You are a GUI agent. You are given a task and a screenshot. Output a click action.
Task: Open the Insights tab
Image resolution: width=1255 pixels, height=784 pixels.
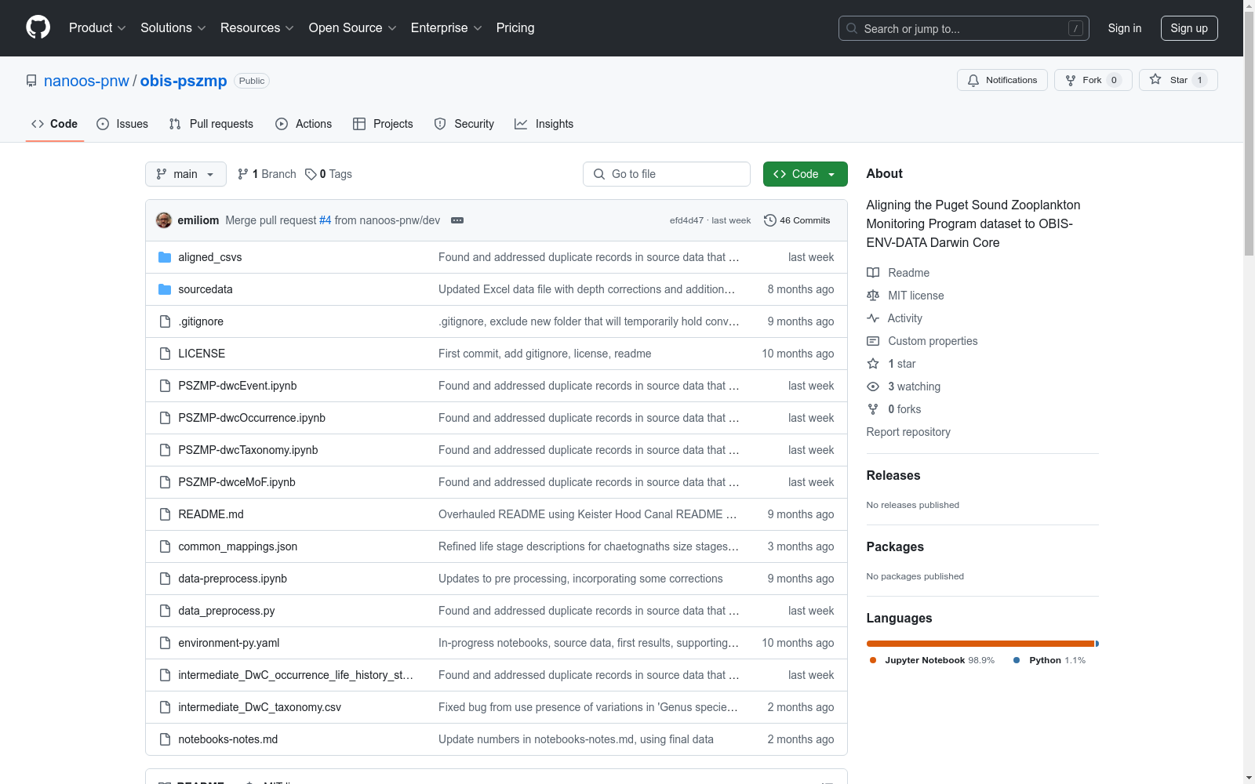click(544, 124)
